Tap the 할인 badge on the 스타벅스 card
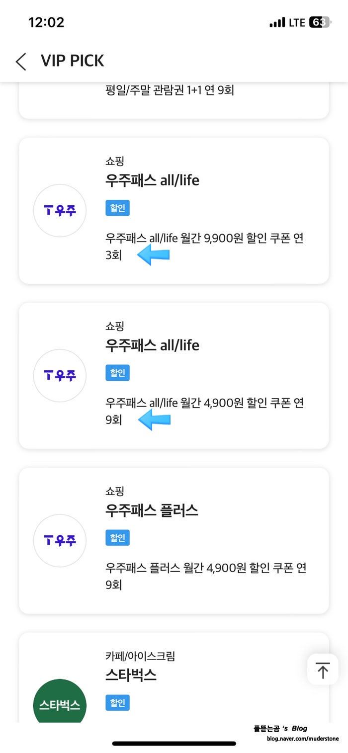 pos(117,703)
